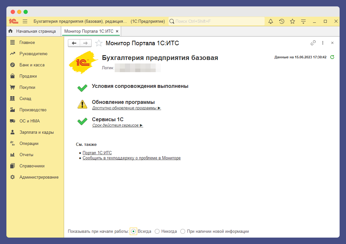Open favorites star in the title bar
This screenshot has height=244, width=346.
pyautogui.click(x=292, y=21)
